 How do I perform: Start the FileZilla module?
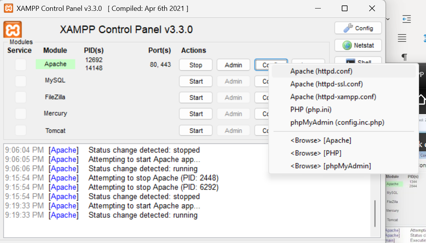196,98
